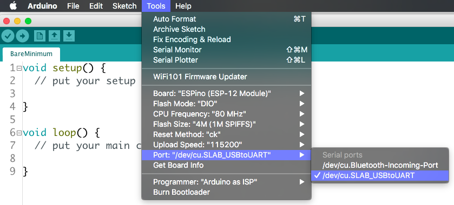Expand the Board ESPino submenu
The width and height of the screenshot is (454, 205).
[226, 93]
